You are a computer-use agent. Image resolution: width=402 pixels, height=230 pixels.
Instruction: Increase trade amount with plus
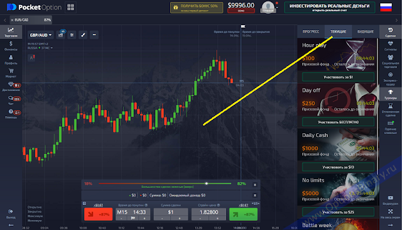coord(179,218)
